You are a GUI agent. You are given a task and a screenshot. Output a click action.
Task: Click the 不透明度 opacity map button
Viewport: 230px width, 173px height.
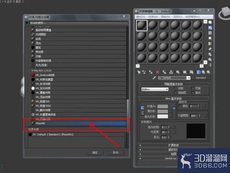205,116
